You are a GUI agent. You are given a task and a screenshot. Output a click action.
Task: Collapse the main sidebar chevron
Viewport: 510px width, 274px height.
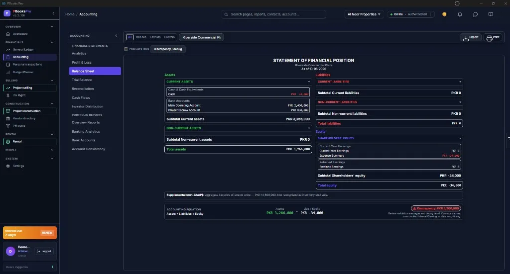click(x=53, y=13)
